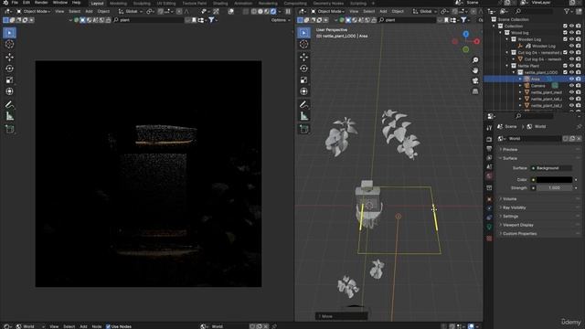Expand the Ray Visibility panel
Image resolution: width=585 pixels, height=329 pixels.
(514, 207)
